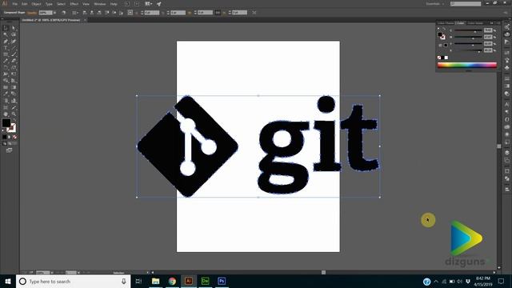Switch to the Color panel tab
This screenshot has width=512, height=288.
461,23
